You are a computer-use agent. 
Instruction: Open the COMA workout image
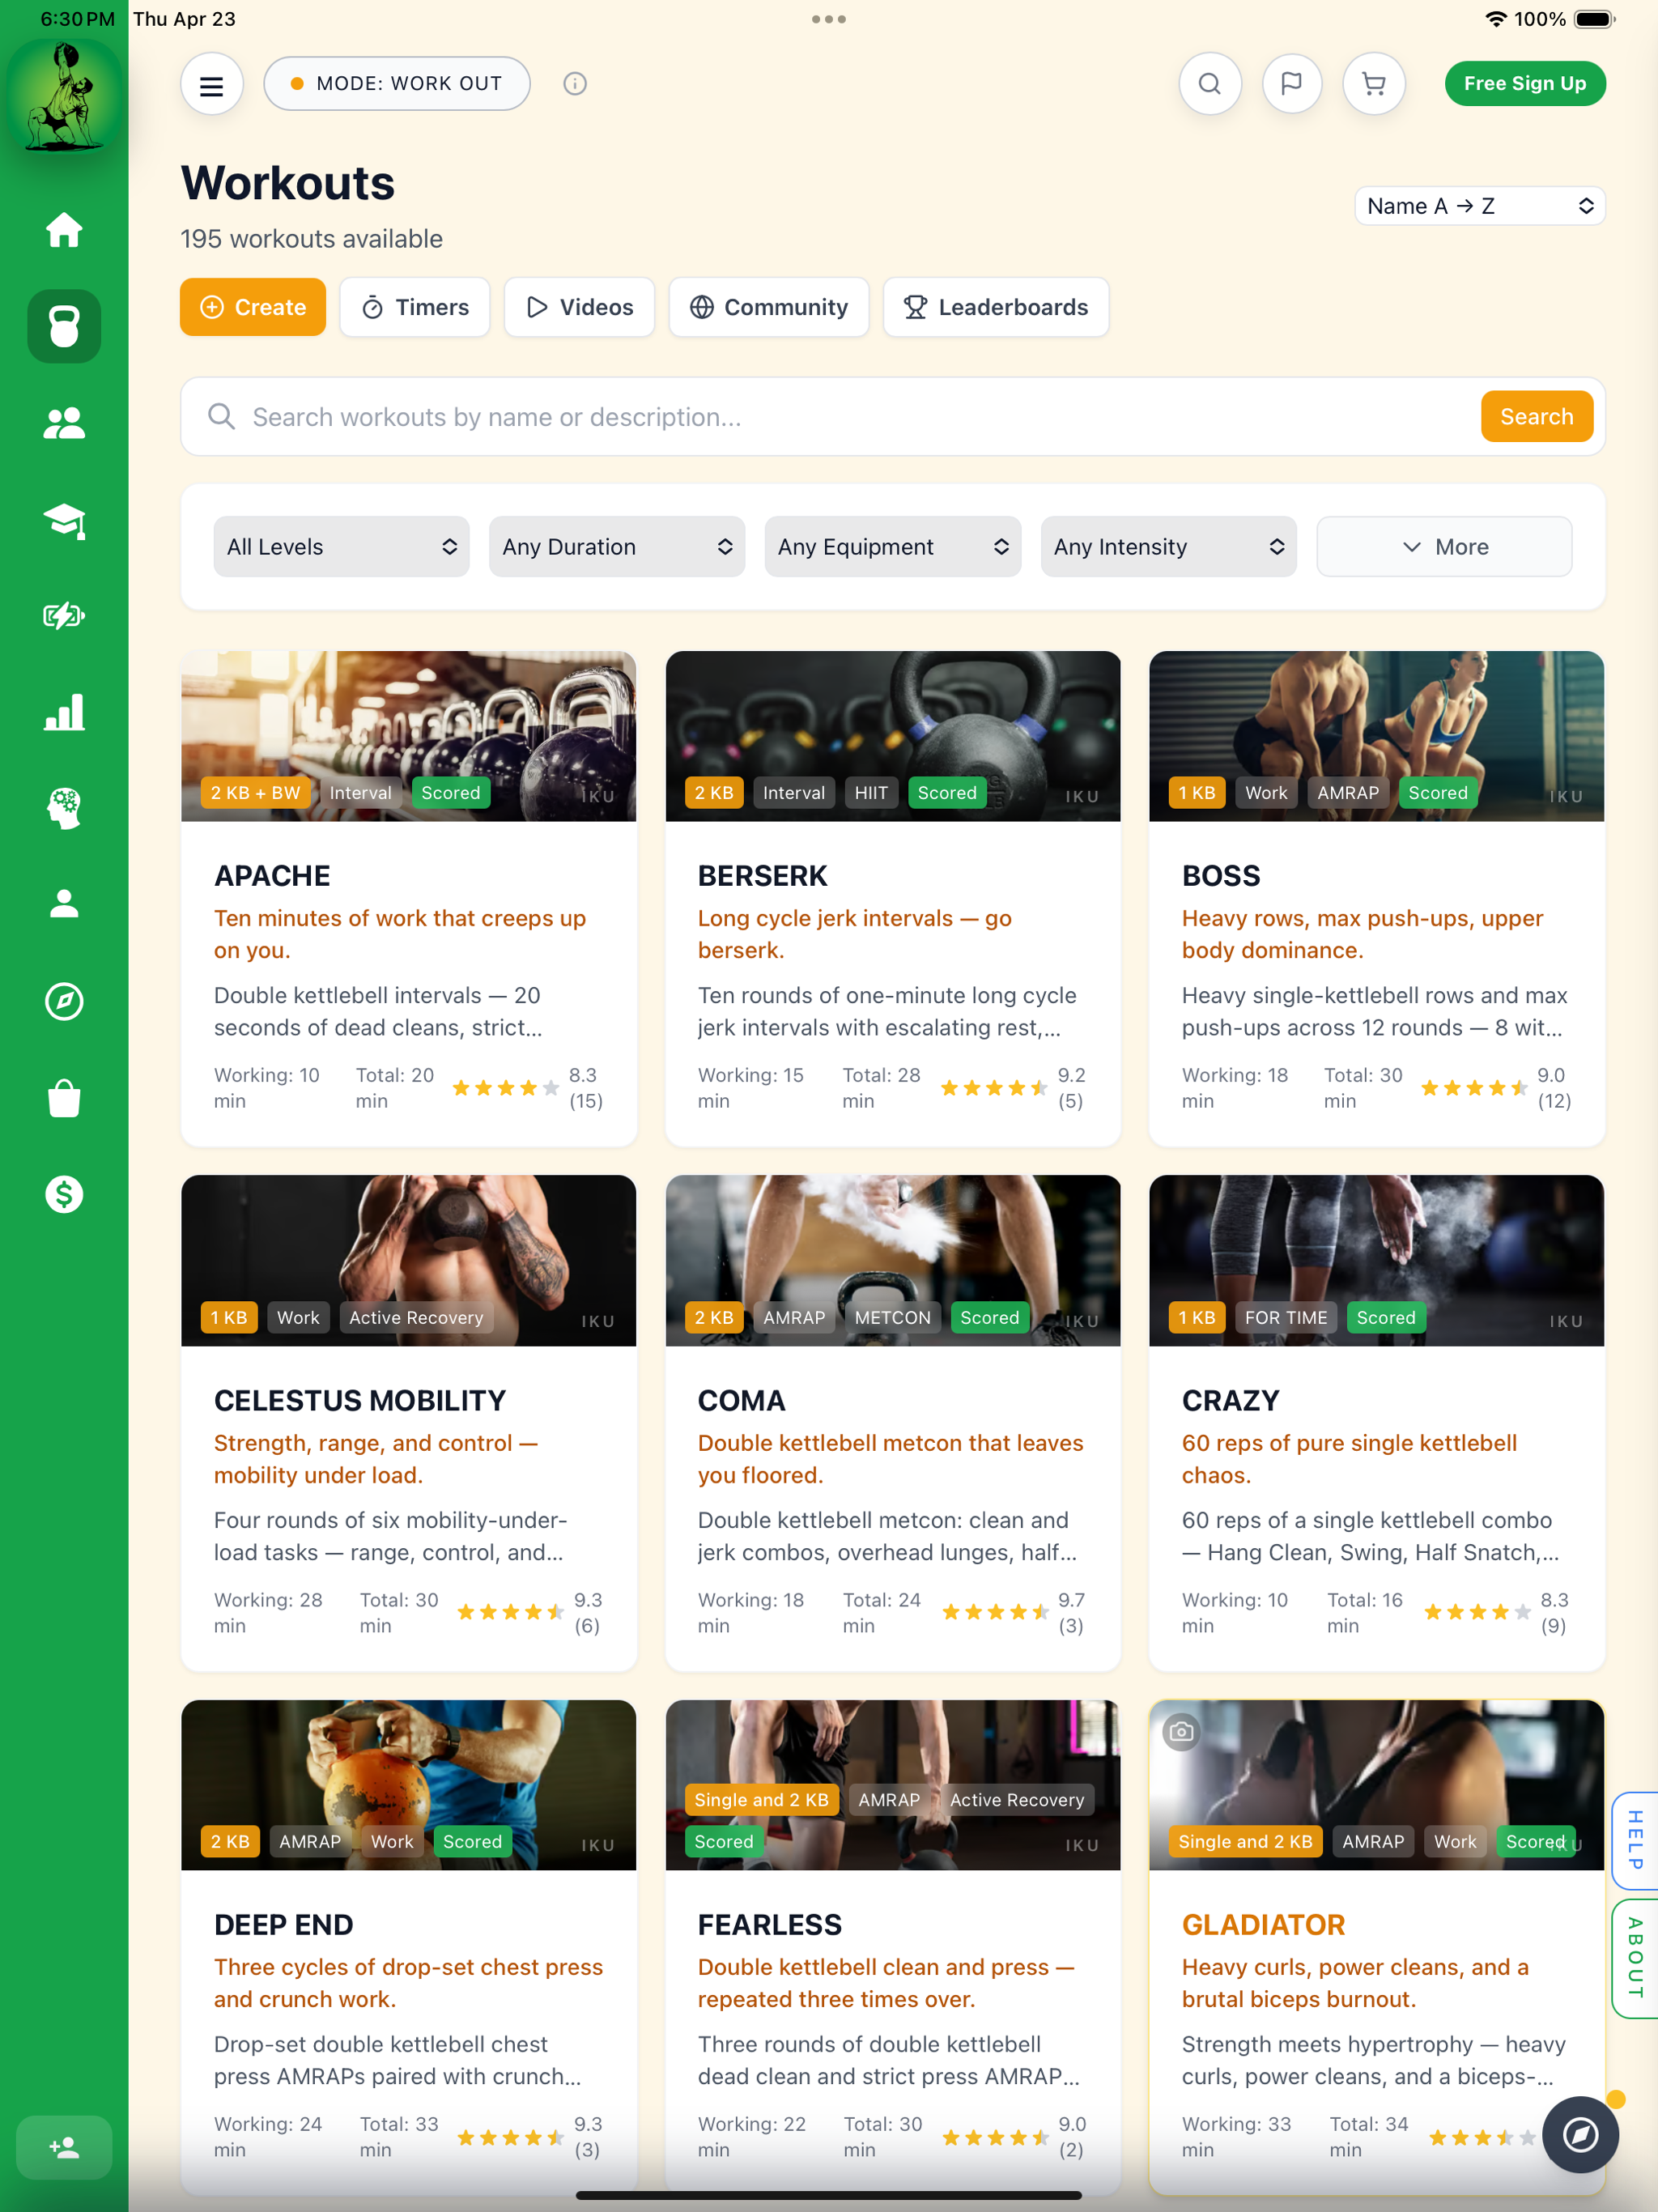click(893, 1261)
